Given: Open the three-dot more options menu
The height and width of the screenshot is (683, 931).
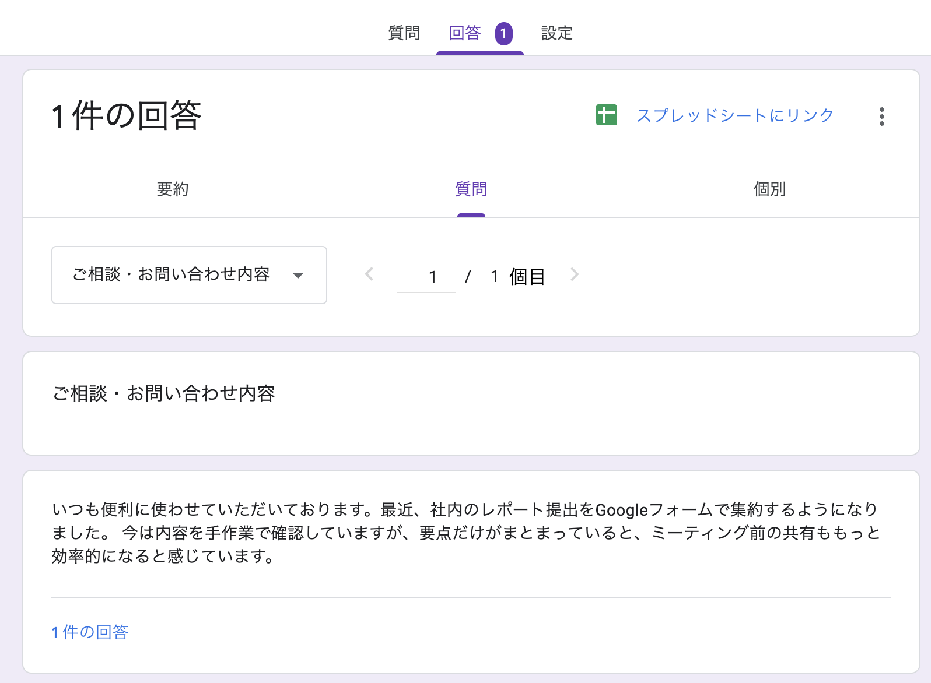Looking at the screenshot, I should coord(881,116).
